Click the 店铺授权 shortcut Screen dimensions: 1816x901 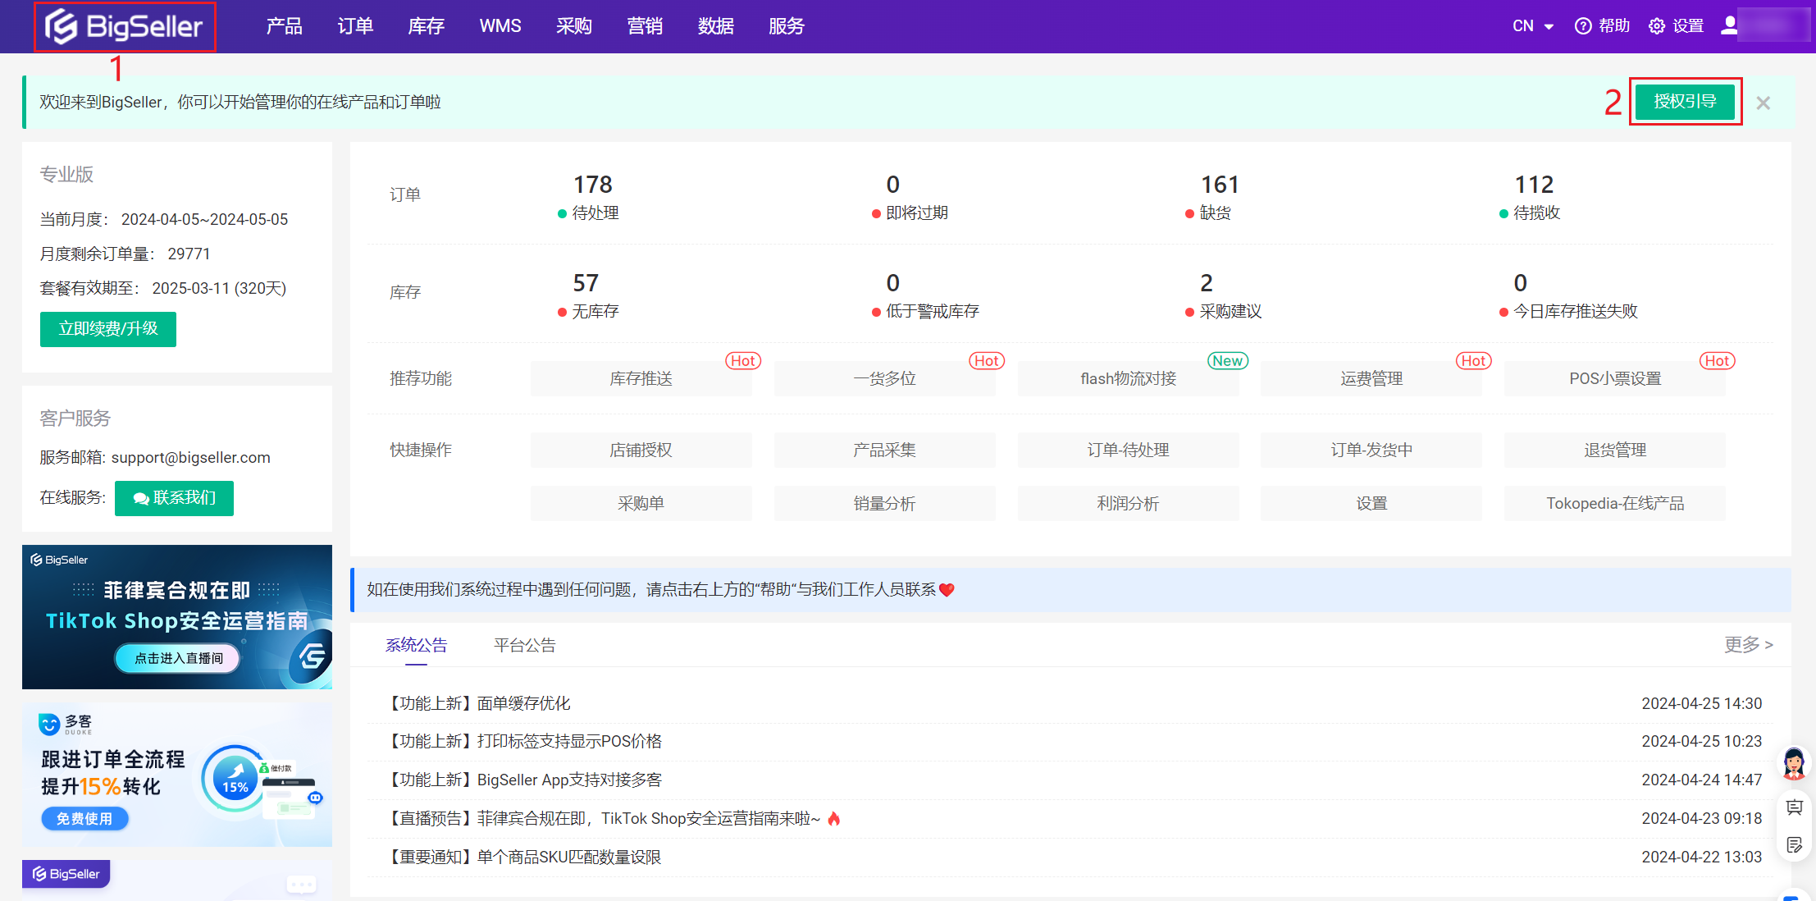pyautogui.click(x=641, y=450)
